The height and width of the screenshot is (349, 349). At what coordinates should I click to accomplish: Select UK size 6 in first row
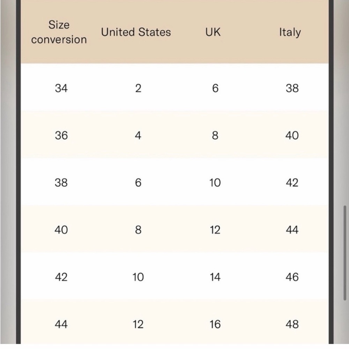pyautogui.click(x=215, y=88)
